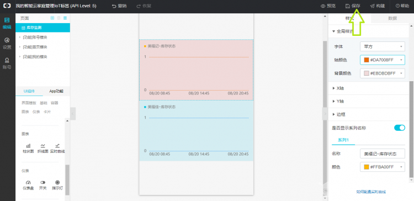
Task: Switch to the UI组件 tab
Action: coord(29,91)
